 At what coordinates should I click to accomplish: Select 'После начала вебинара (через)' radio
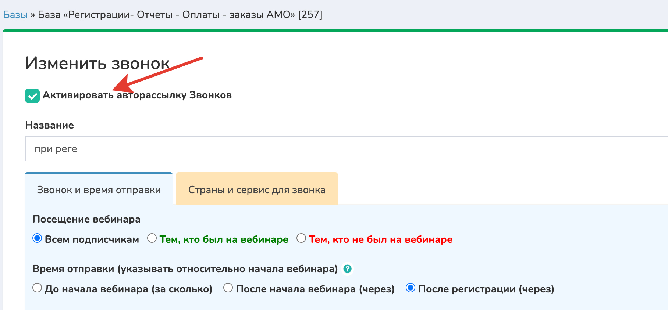[x=228, y=288]
